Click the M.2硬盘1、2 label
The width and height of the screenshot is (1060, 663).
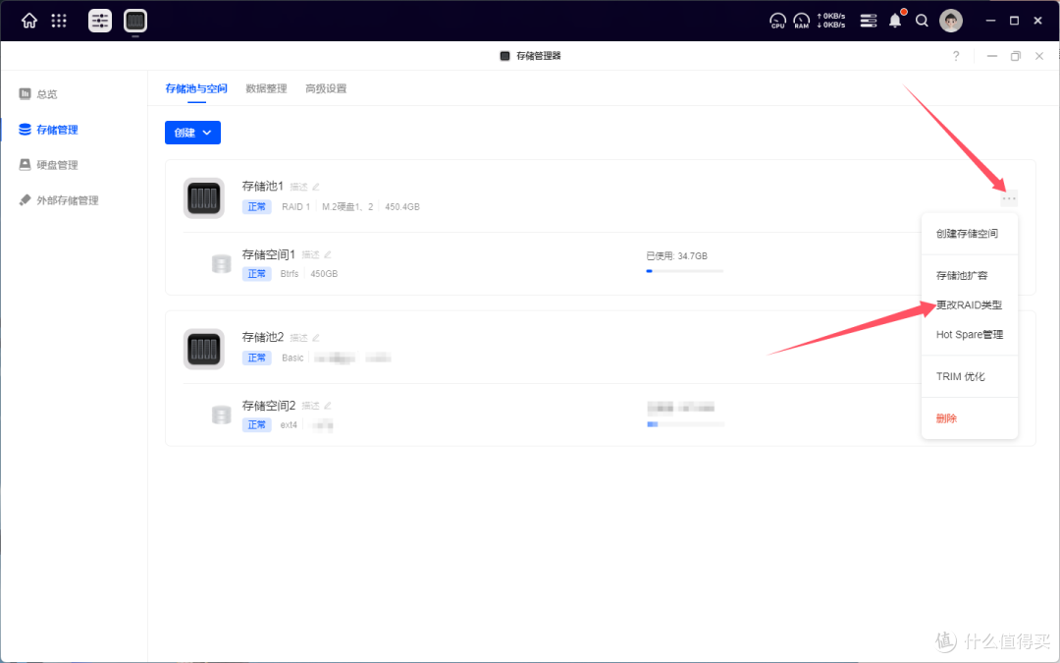pyautogui.click(x=347, y=206)
